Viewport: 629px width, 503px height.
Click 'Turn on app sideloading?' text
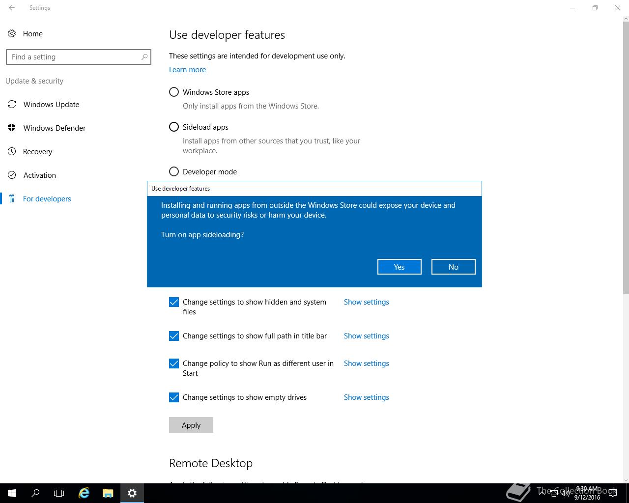coord(202,235)
